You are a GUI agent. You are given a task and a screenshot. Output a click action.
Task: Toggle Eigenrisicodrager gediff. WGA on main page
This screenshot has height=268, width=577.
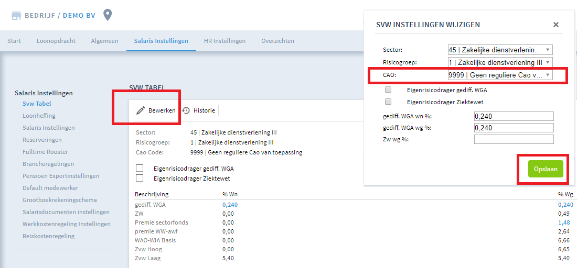coord(140,168)
